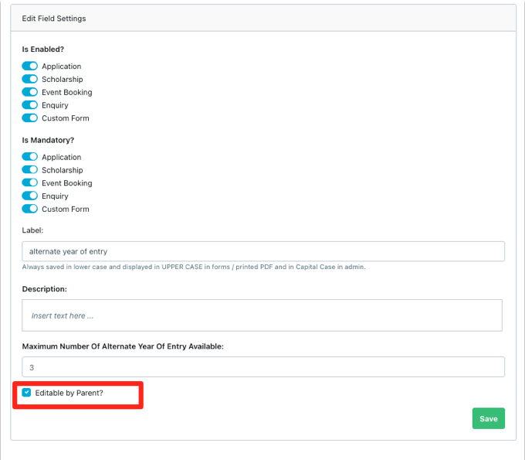The image size is (525, 460).
Task: Turn off Enquiry under Is Mandatory
Action: [29, 196]
